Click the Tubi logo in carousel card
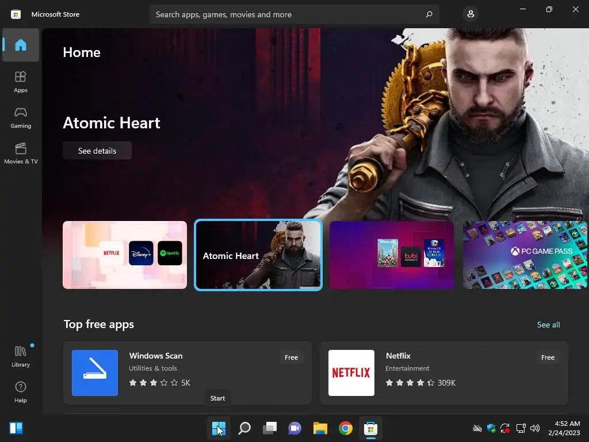The image size is (589, 442). [411, 256]
